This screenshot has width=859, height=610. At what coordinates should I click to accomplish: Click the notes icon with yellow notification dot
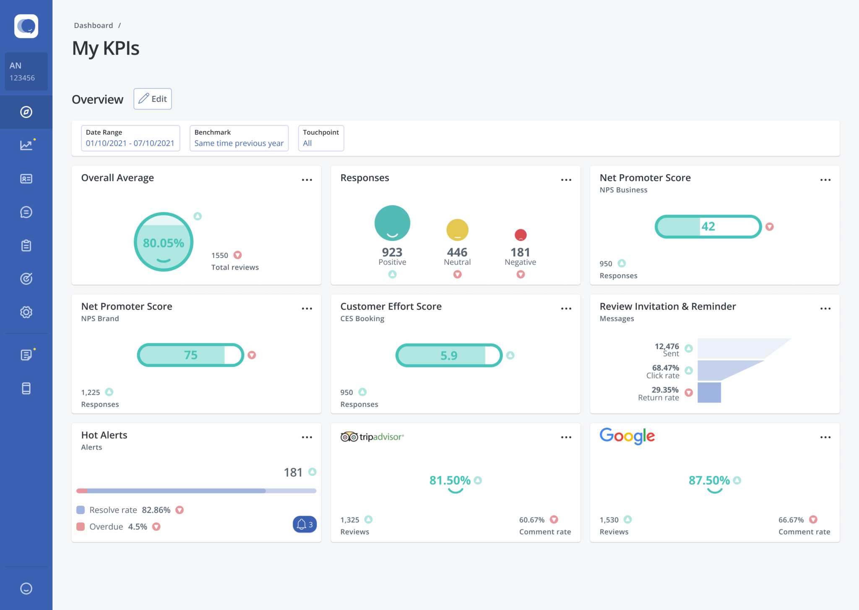(x=26, y=354)
